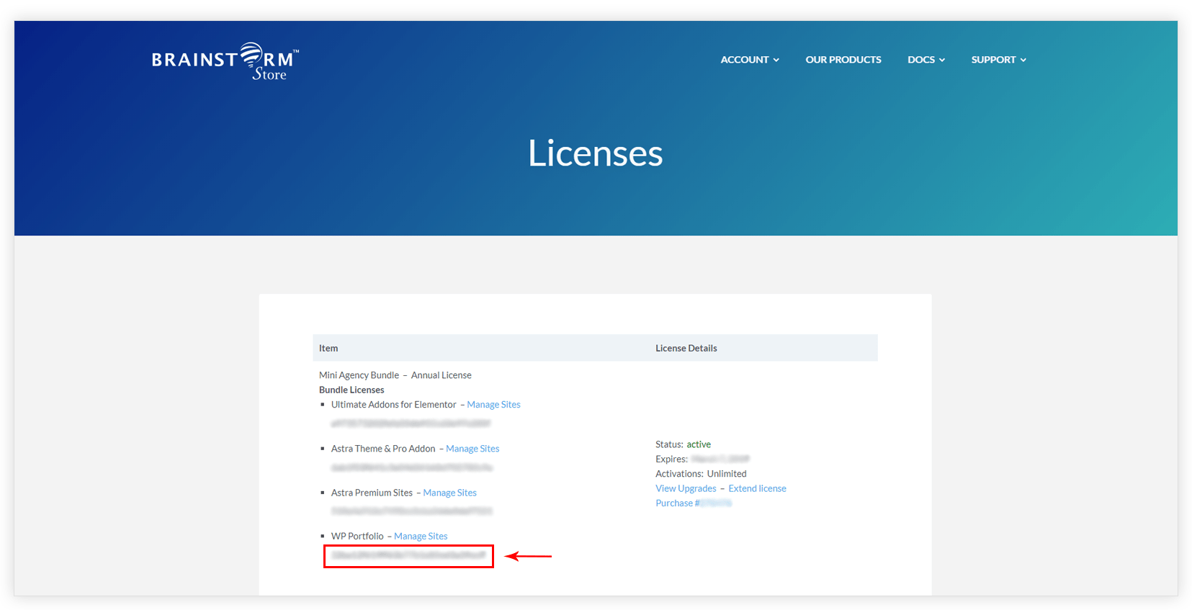Viewport: 1192px width, 610px height.
Task: Expand the ACCOUNT menu
Action: pos(750,60)
